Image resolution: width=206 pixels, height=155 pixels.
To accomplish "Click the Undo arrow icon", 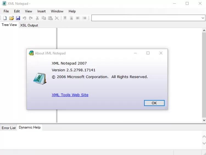I will (24, 18).
